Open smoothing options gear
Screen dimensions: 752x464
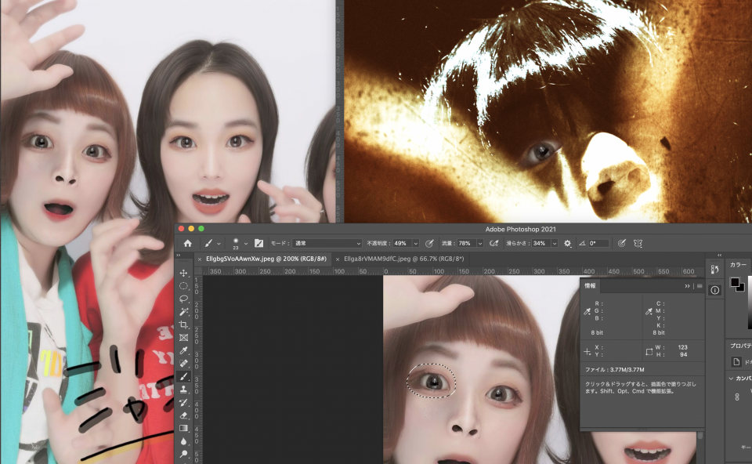[x=568, y=243]
